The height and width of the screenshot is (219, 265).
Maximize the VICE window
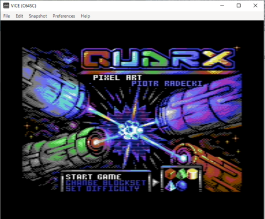point(239,6)
